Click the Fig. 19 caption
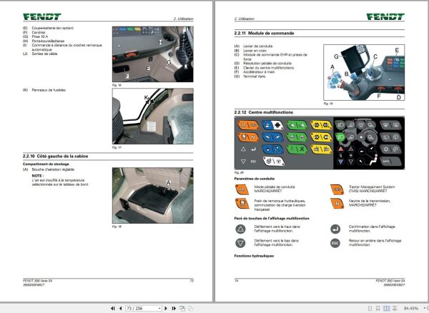The image size is (429, 313). 328,104
